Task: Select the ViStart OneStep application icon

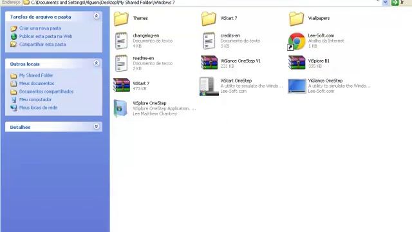Action: pyautogui.click(x=209, y=86)
